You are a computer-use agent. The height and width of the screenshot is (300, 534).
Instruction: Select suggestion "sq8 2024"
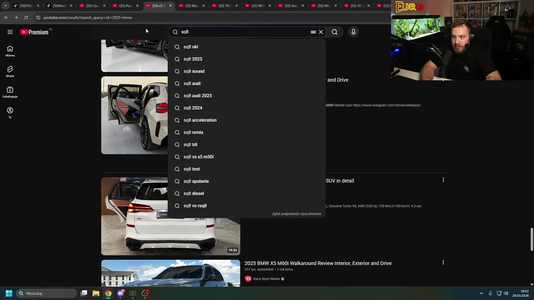click(x=247, y=108)
